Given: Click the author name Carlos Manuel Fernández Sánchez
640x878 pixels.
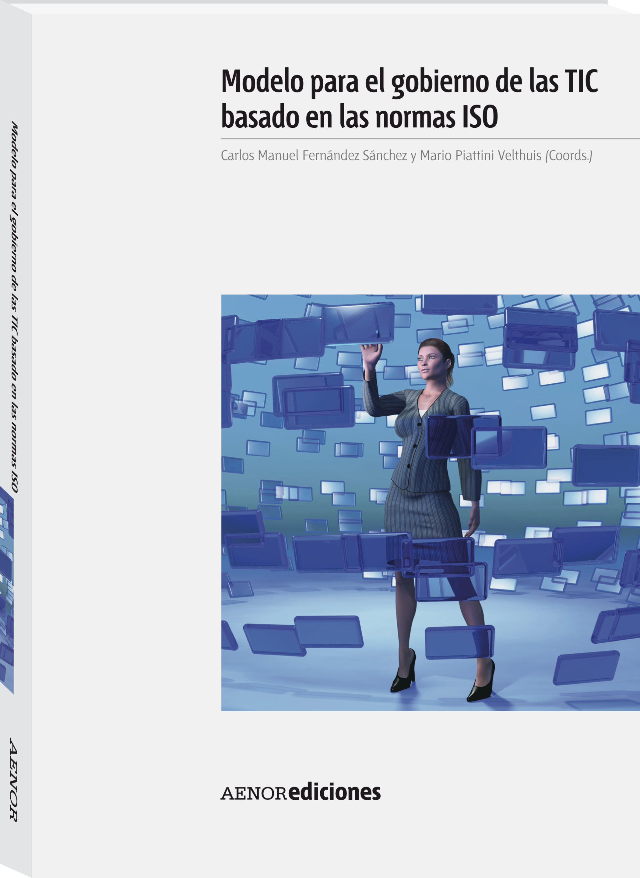Looking at the screenshot, I should [x=314, y=155].
